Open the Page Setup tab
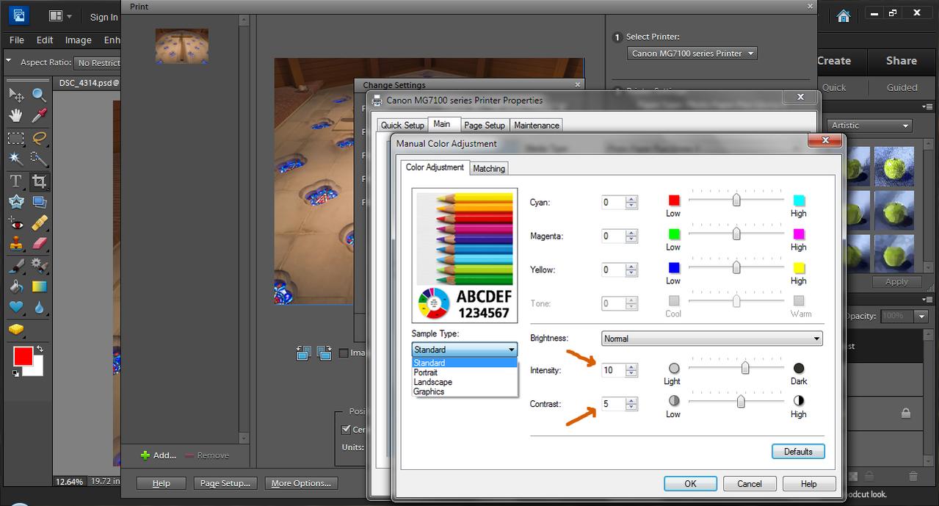This screenshot has width=939, height=506. coord(485,126)
